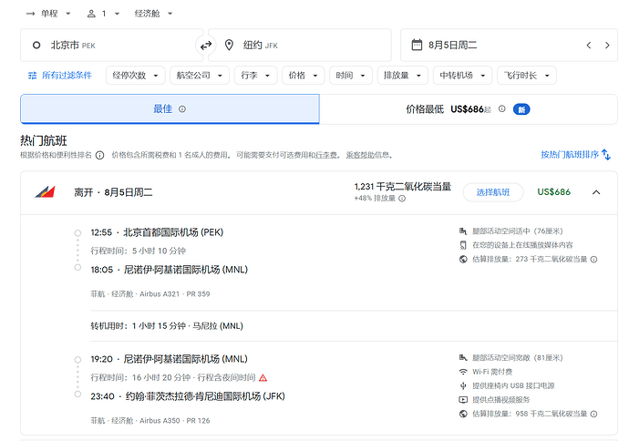629x441 pixels.
Task: Click 按热门航班排序 sort button
Action: 575,155
